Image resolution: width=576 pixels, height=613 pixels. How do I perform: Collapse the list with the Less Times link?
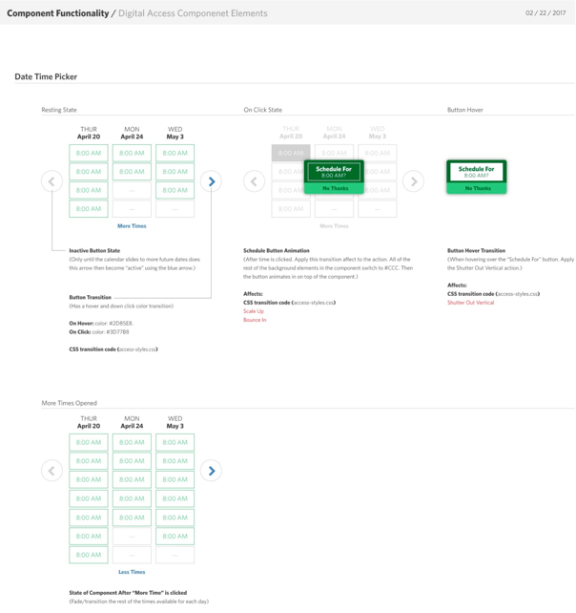pyautogui.click(x=132, y=572)
